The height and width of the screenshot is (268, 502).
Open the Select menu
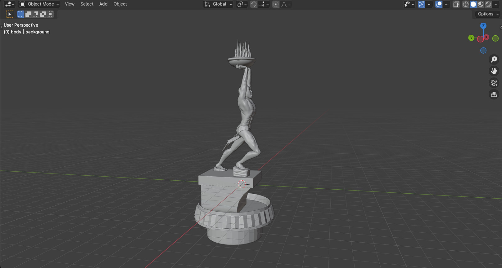[87, 4]
